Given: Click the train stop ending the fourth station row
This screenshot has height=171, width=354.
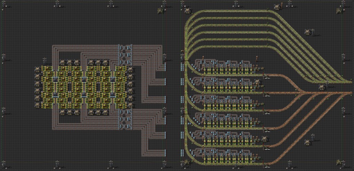Looking at the screenshot, I should click(x=267, y=130).
